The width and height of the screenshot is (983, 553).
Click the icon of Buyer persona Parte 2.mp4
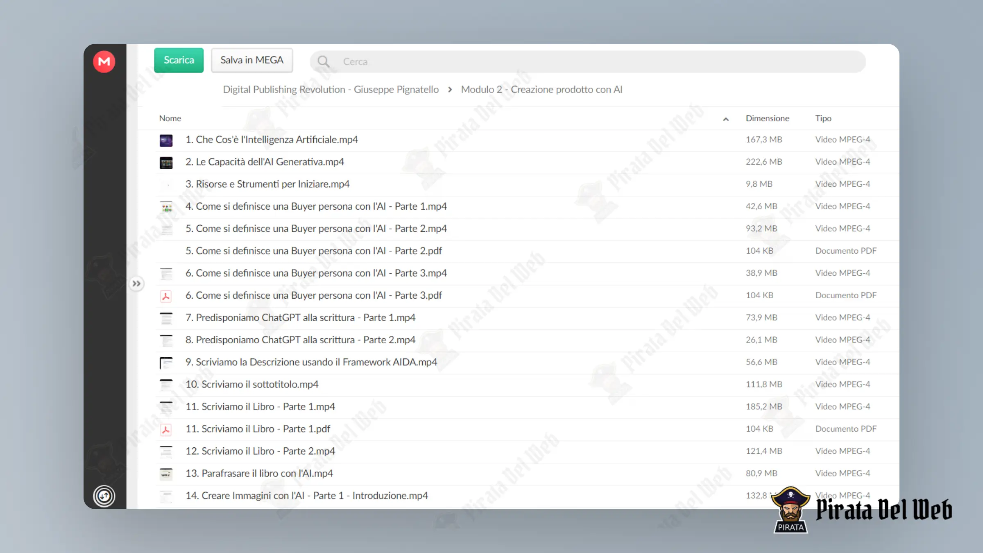(166, 229)
